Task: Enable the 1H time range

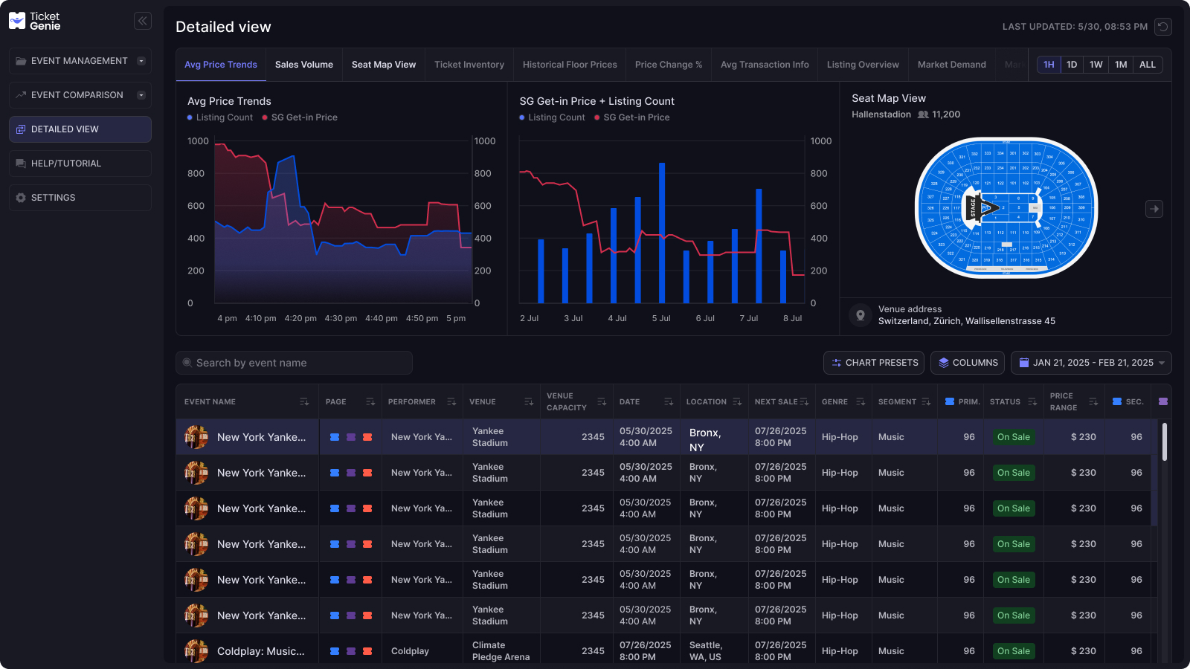Action: click(x=1048, y=65)
